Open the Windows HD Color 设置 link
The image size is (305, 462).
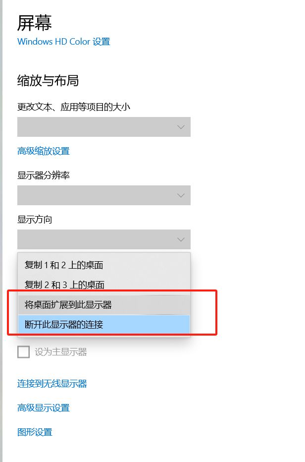pyautogui.click(x=63, y=42)
